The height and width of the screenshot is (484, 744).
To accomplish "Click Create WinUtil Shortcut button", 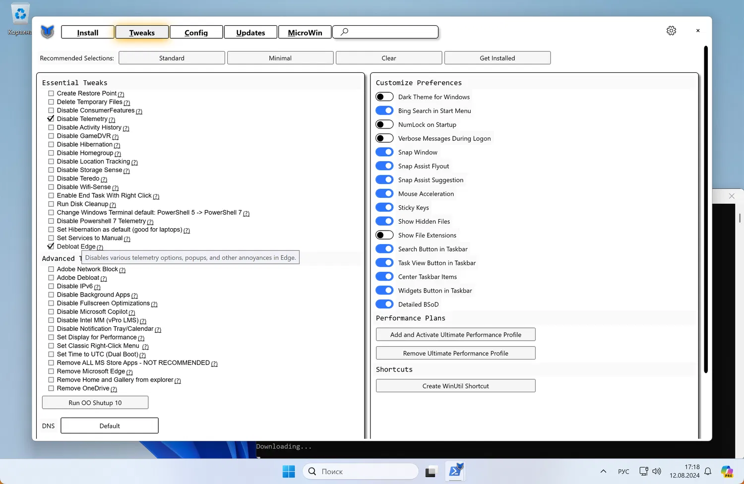I will pyautogui.click(x=456, y=386).
